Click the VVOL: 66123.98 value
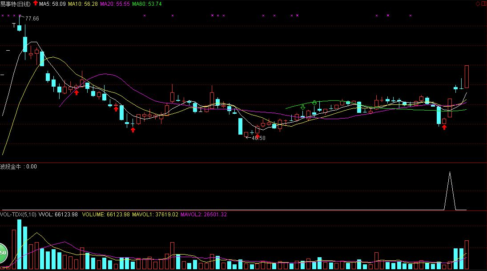Viewport: 487px width, 271px height. 58,215
